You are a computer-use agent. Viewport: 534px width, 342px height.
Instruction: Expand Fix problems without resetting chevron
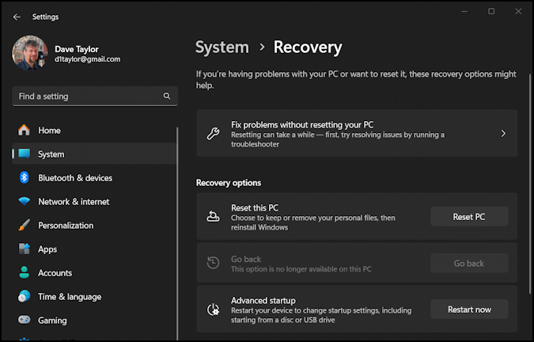503,134
